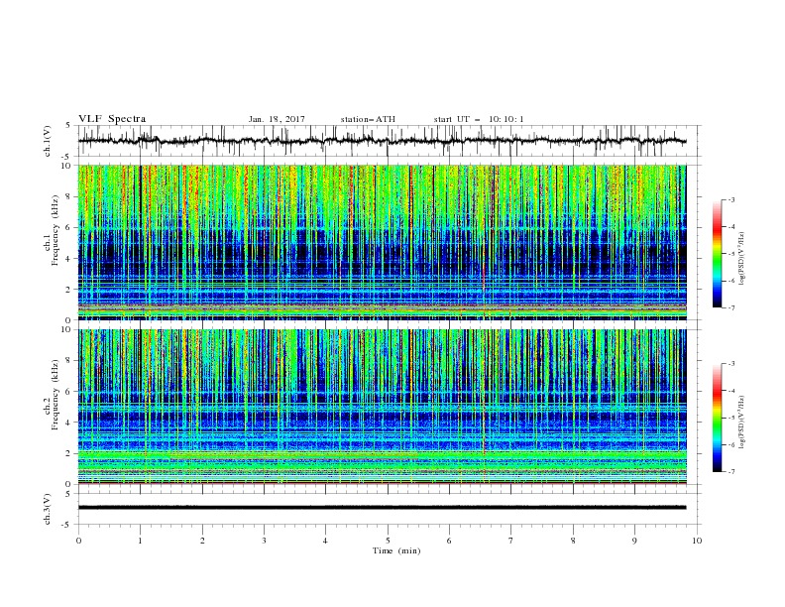
Task: Click time axis tick label '0'
Action: [78, 541]
